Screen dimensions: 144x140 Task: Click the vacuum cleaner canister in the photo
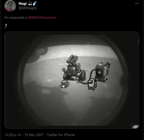[x=102, y=72]
